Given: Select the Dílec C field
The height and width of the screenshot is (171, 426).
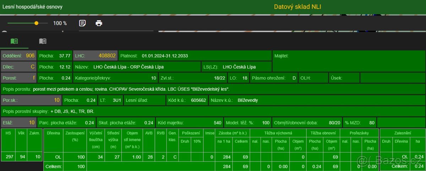Looking at the screenshot, I should click(18, 67).
